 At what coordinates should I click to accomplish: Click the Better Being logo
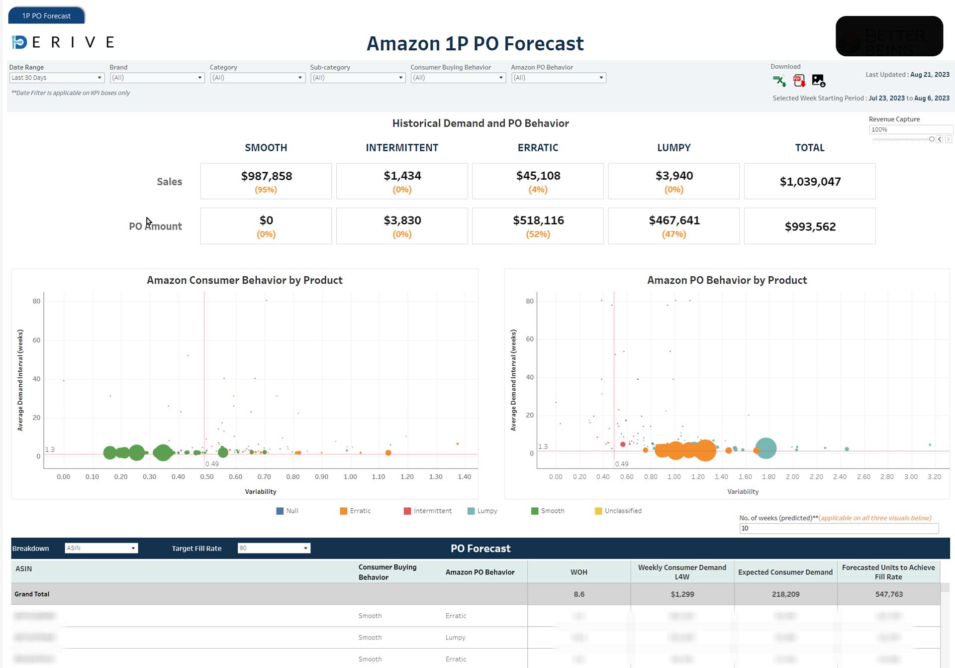[889, 36]
